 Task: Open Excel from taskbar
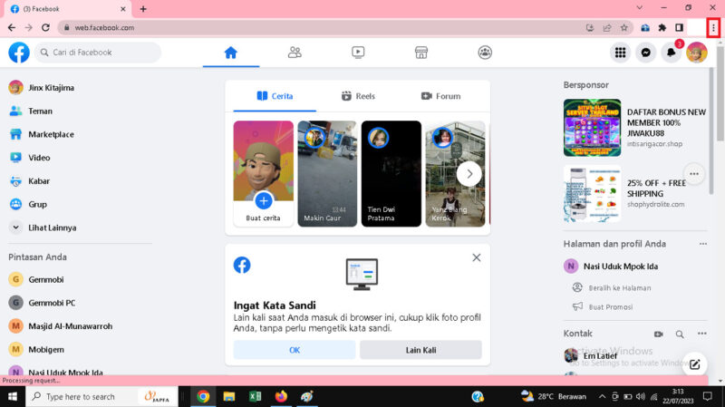[255, 396]
